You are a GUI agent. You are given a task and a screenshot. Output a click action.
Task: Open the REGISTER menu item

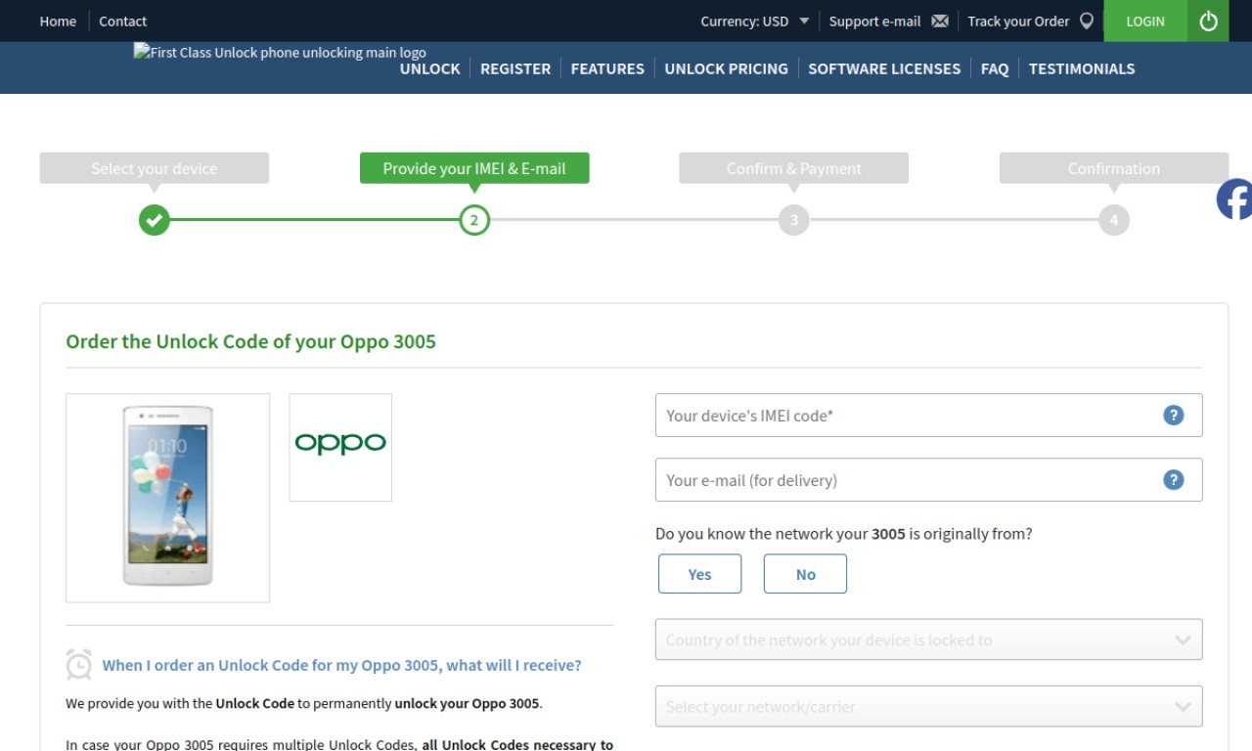point(515,68)
